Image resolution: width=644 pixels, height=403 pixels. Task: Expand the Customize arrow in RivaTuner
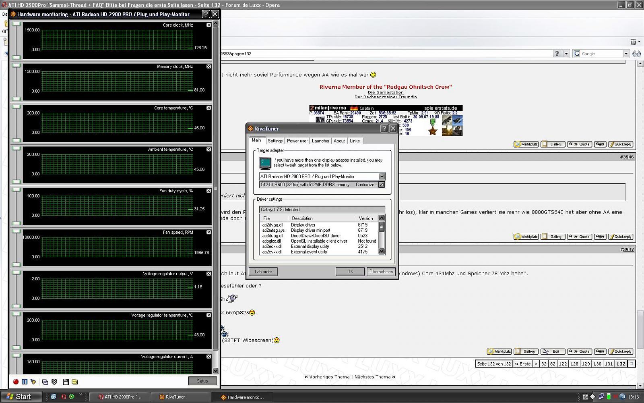click(381, 185)
